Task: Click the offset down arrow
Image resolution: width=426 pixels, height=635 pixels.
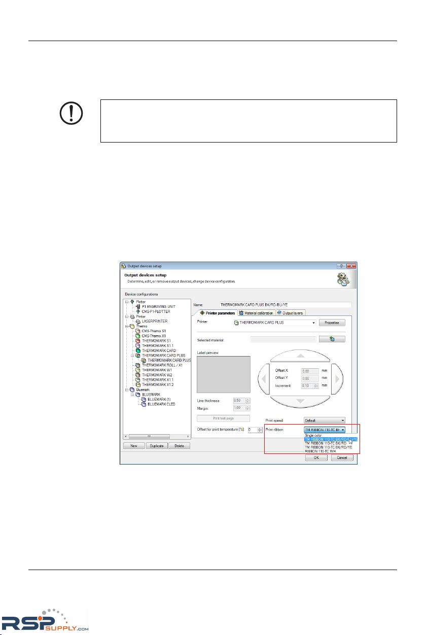Action: tap(301, 401)
